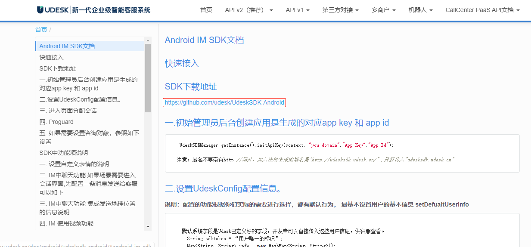Click the sidebar scrollbar thumb
The width and height of the screenshot is (531, 247).
(x=148, y=78)
